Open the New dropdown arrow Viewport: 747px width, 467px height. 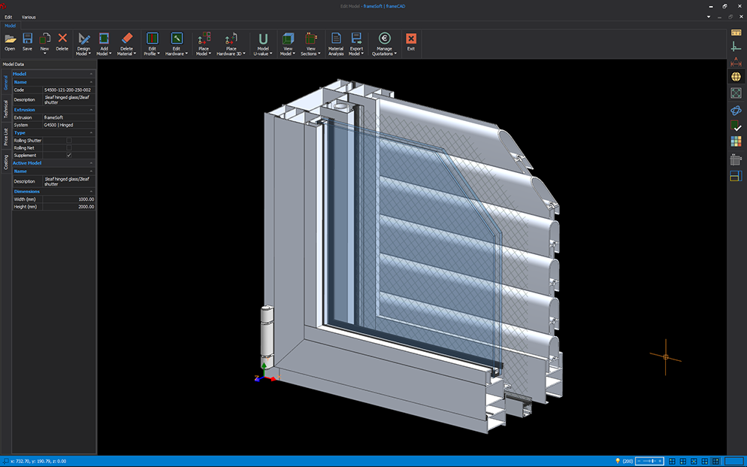tap(44, 53)
